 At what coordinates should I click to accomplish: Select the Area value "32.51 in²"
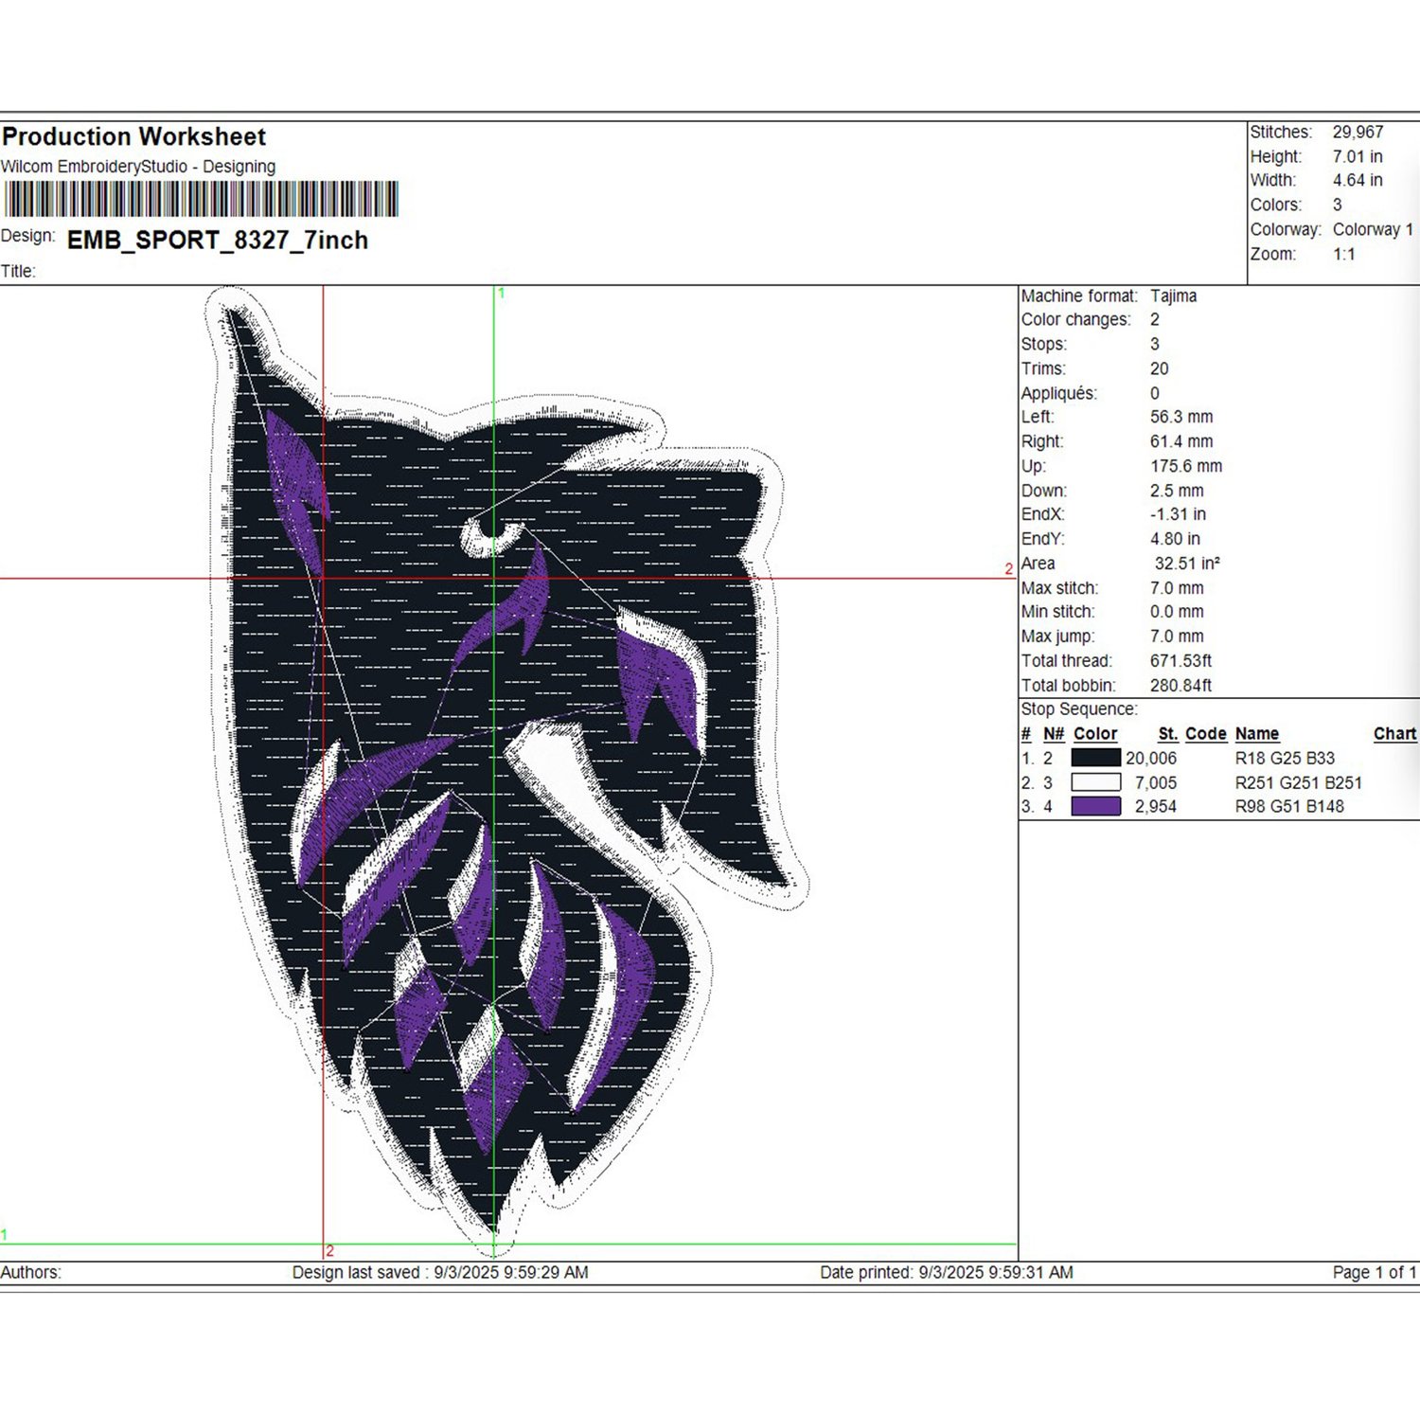[x=1187, y=564]
